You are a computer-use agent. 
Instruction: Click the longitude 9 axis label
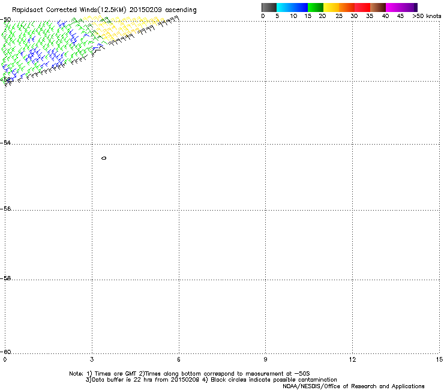pyautogui.click(x=265, y=359)
